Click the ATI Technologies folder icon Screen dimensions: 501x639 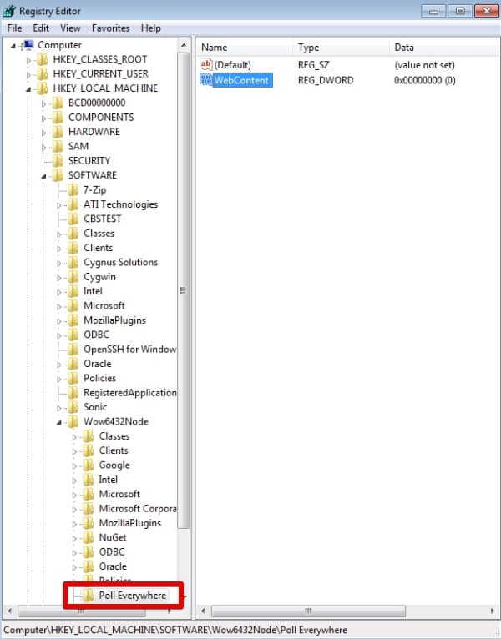(x=73, y=204)
